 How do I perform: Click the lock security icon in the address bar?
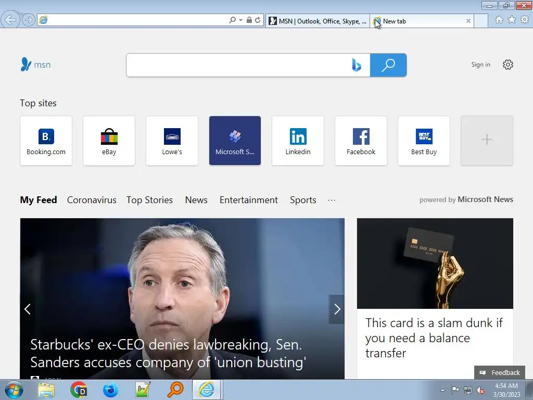[x=249, y=20]
